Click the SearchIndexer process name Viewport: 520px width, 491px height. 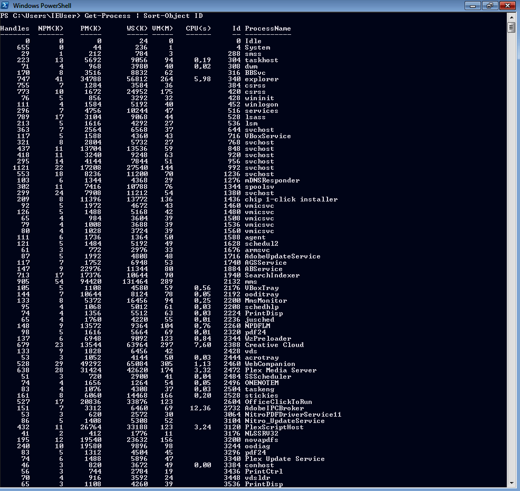click(x=272, y=275)
